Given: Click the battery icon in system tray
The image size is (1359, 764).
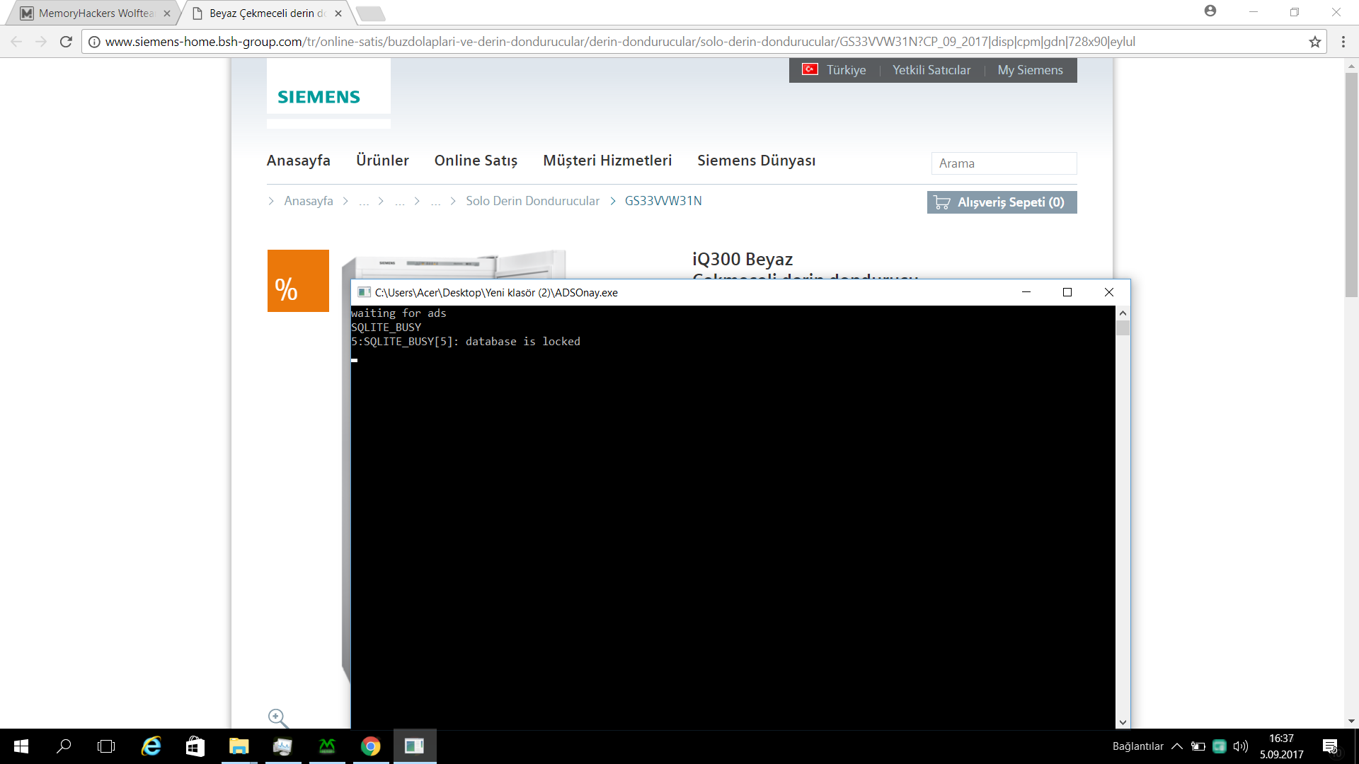Looking at the screenshot, I should pyautogui.click(x=1198, y=746).
